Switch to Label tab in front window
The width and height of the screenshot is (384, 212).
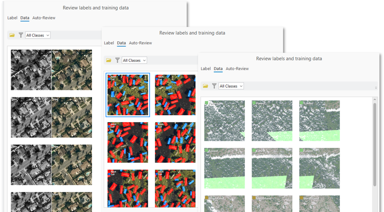coord(206,69)
